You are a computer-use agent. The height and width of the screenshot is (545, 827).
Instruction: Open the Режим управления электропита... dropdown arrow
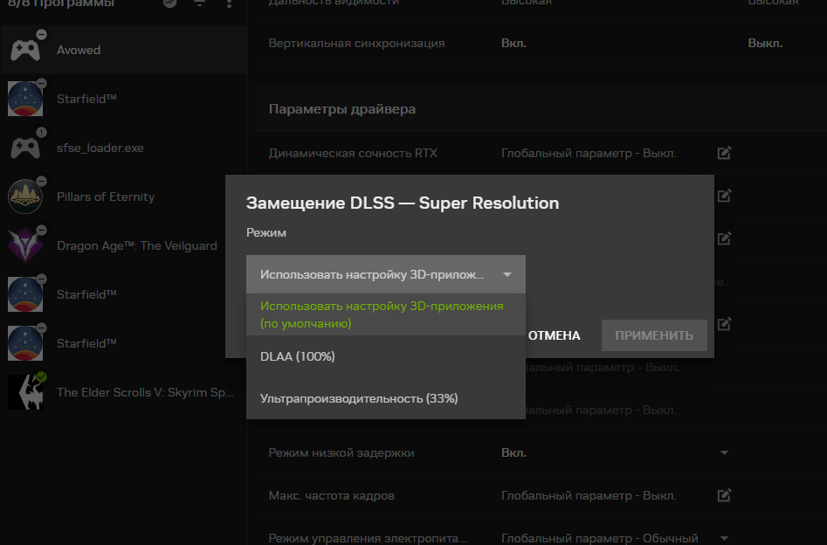(x=724, y=538)
